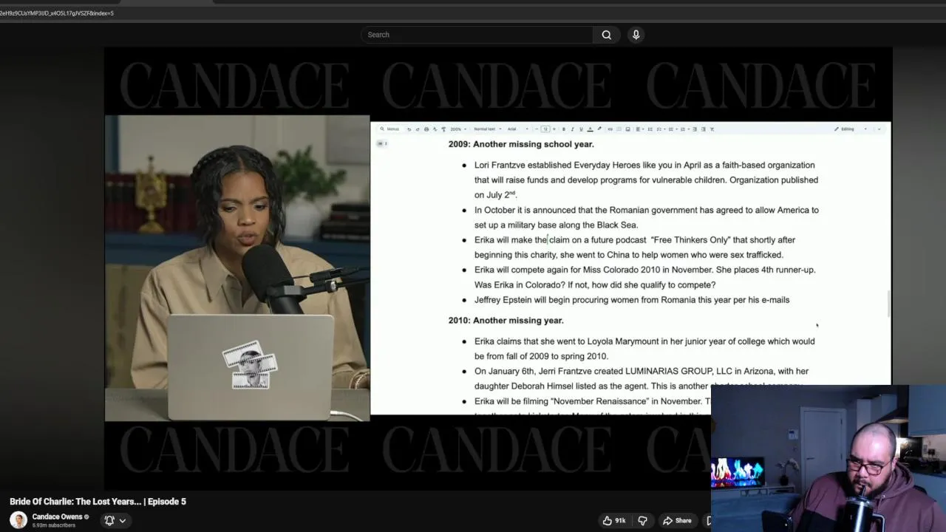The image size is (946, 532).
Task: Open the Editing mode dropdown in Docs
Action: (851, 129)
